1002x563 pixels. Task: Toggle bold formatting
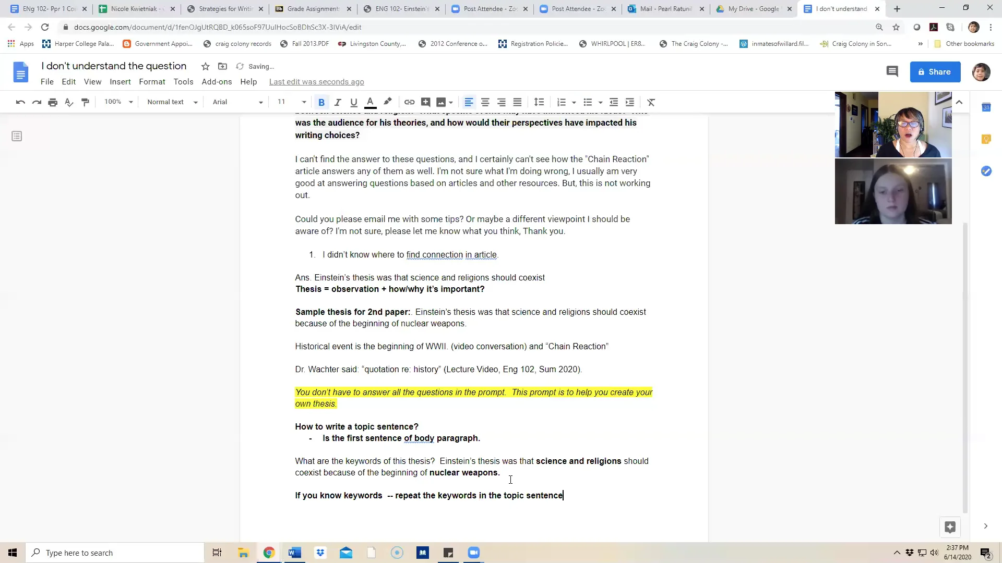(321, 102)
